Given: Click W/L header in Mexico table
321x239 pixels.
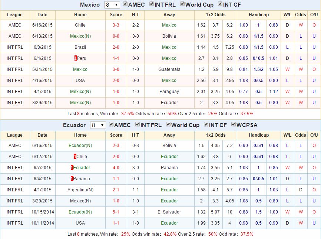Looking at the screenshot, I should click(287, 15).
